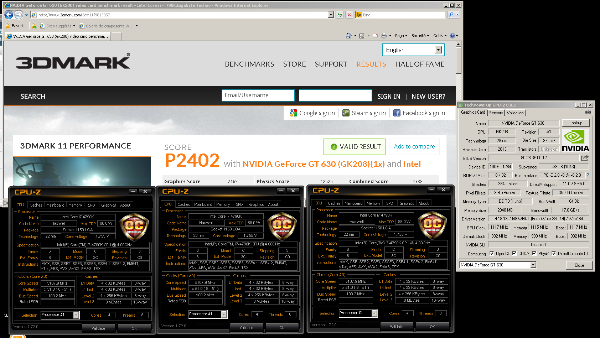The width and height of the screenshot is (600, 338).
Task: Click the Stop loading red X icon
Action: (x=349, y=15)
